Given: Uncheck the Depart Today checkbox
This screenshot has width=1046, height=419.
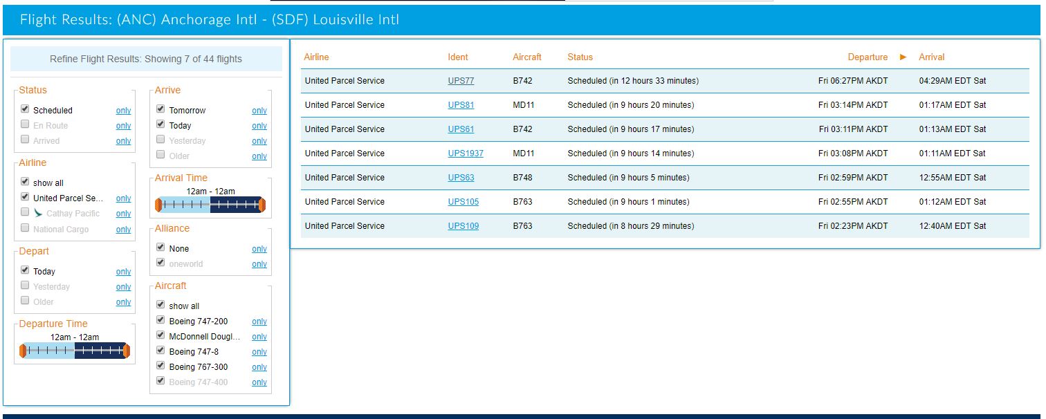Looking at the screenshot, I should coord(25,270).
